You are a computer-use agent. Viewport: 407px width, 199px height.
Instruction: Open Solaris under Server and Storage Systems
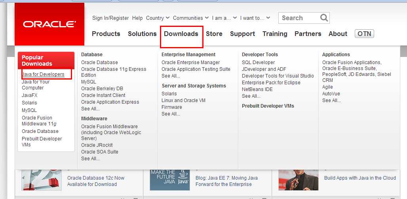(x=169, y=94)
